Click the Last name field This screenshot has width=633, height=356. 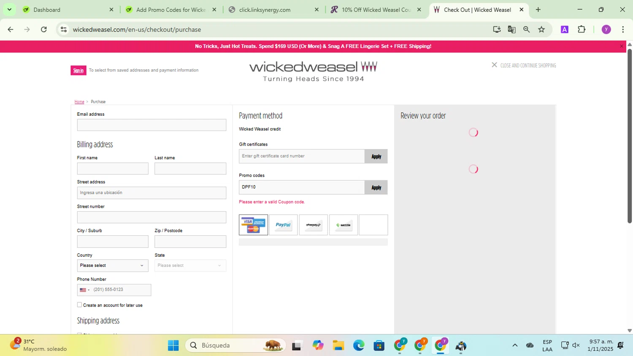click(x=190, y=168)
